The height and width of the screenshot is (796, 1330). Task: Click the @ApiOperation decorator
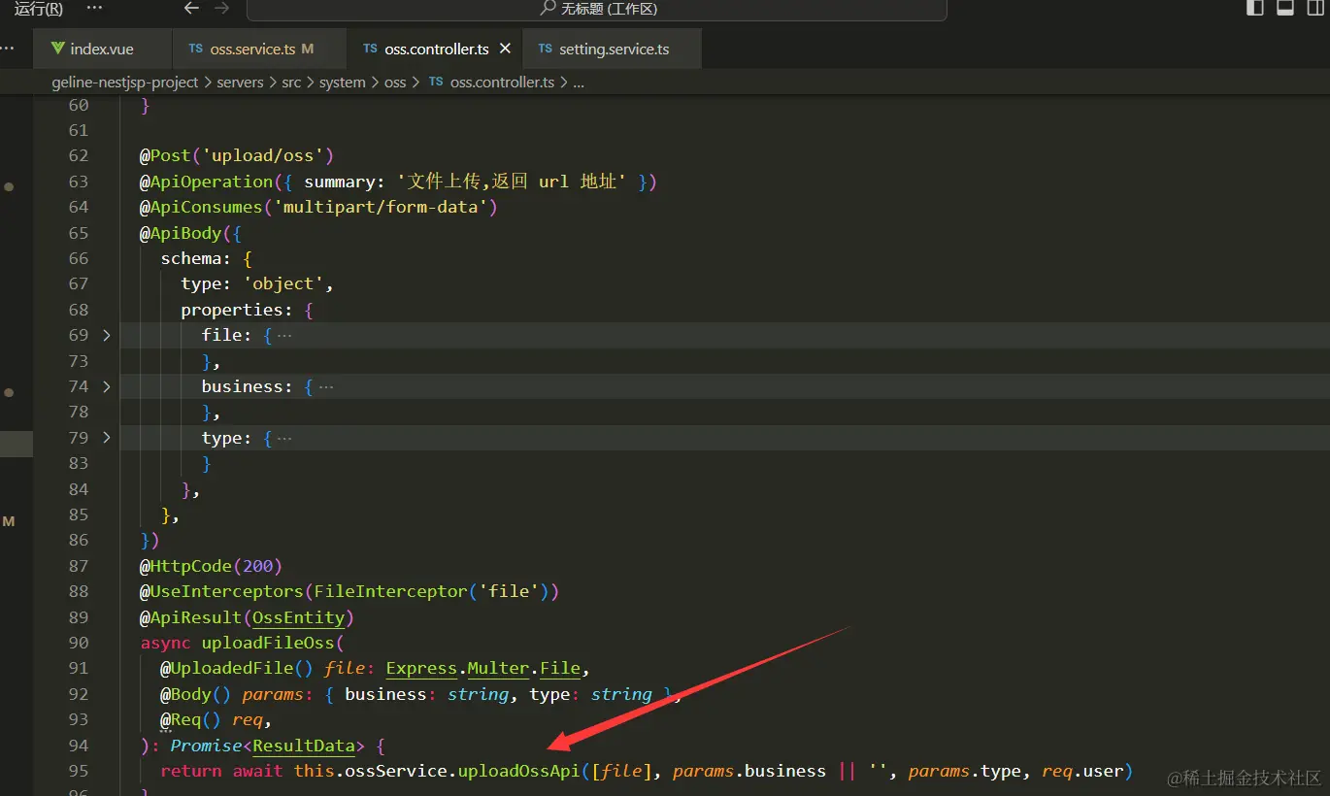point(207,182)
